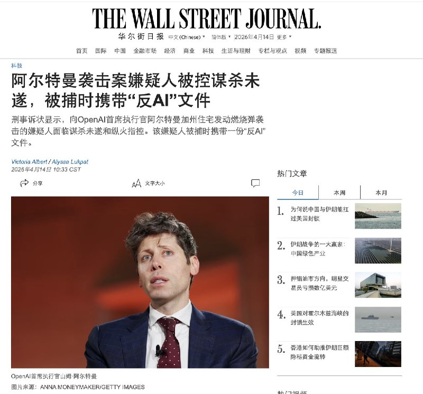The image size is (423, 394).
Task: Open the 金融市场 navigation menu item
Action: (x=145, y=51)
